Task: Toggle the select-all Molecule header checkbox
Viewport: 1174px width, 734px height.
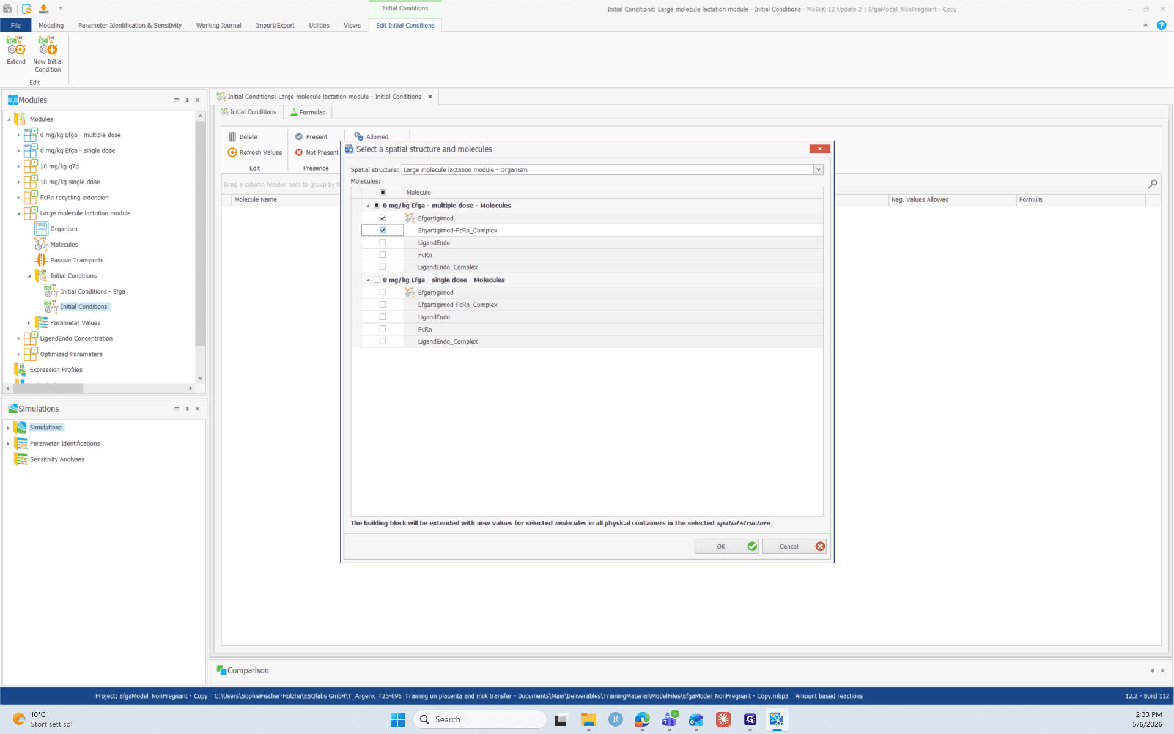Action: pyautogui.click(x=383, y=192)
